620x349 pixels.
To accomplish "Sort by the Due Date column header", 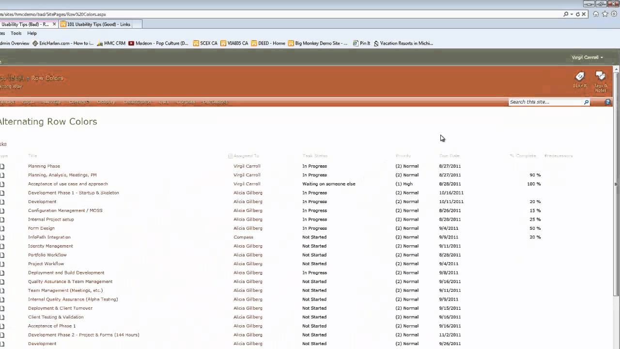I will [449, 156].
